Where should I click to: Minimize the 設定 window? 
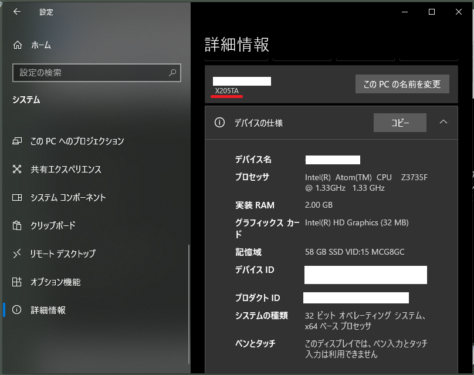pos(405,12)
